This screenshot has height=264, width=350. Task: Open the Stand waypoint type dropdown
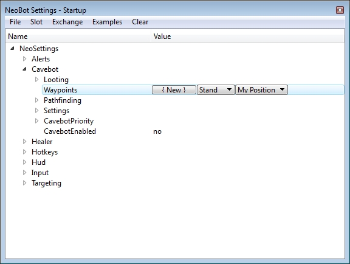pyautogui.click(x=216, y=90)
